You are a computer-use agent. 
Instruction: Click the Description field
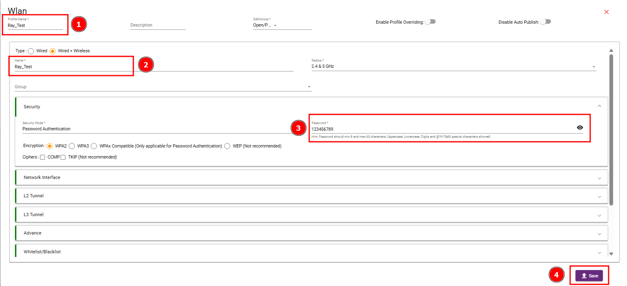(158, 25)
